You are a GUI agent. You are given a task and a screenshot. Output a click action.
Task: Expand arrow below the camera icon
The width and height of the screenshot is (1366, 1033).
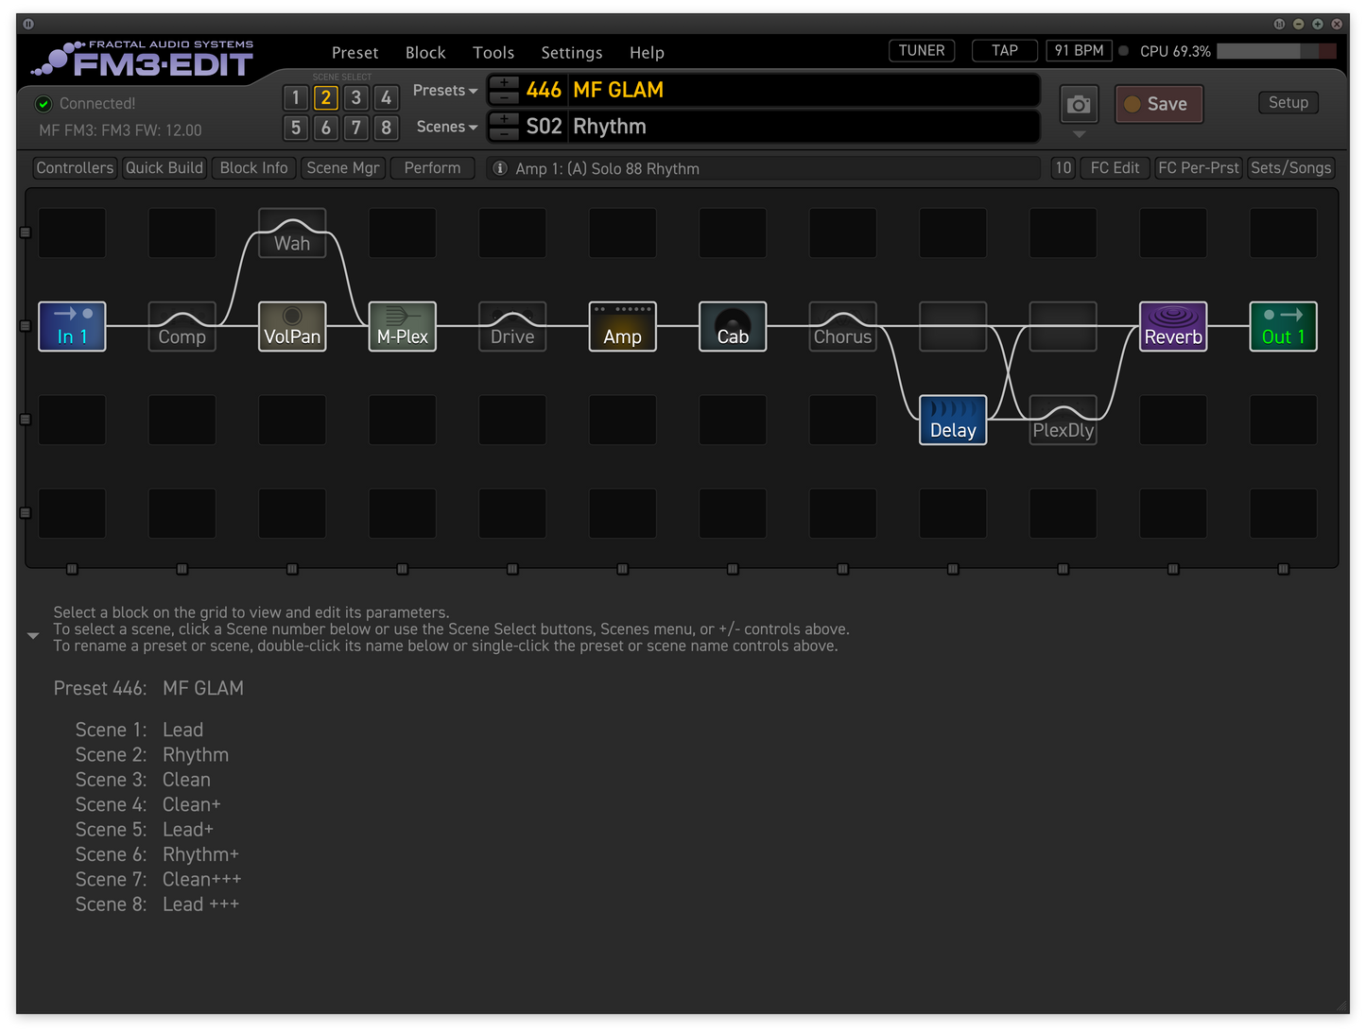[x=1080, y=134]
